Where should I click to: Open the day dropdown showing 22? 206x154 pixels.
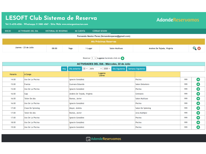click(x=85, y=69)
